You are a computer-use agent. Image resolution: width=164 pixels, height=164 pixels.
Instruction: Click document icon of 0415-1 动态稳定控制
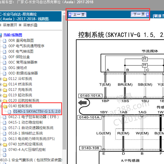click(x=4, y=123)
